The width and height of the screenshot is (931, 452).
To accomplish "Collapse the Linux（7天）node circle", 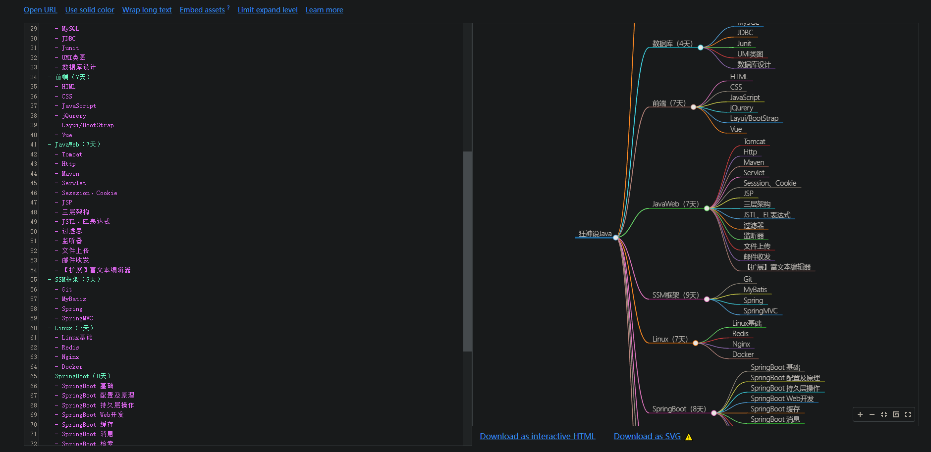I will pyautogui.click(x=696, y=343).
